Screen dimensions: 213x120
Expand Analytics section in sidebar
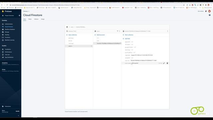click(10, 64)
